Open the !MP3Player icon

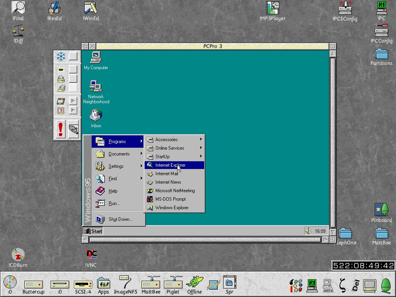tap(273, 11)
